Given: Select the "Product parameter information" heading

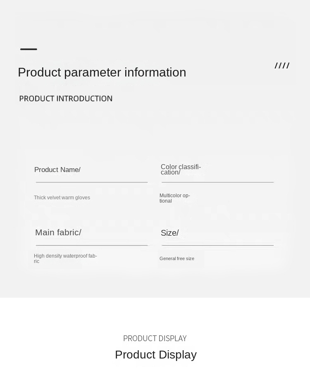Looking at the screenshot, I should pos(102,72).
